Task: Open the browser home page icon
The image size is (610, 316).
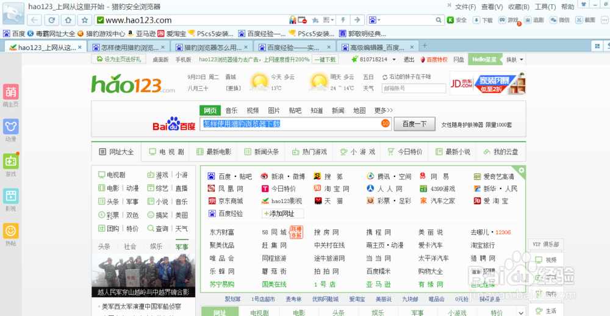Action: 68,20
